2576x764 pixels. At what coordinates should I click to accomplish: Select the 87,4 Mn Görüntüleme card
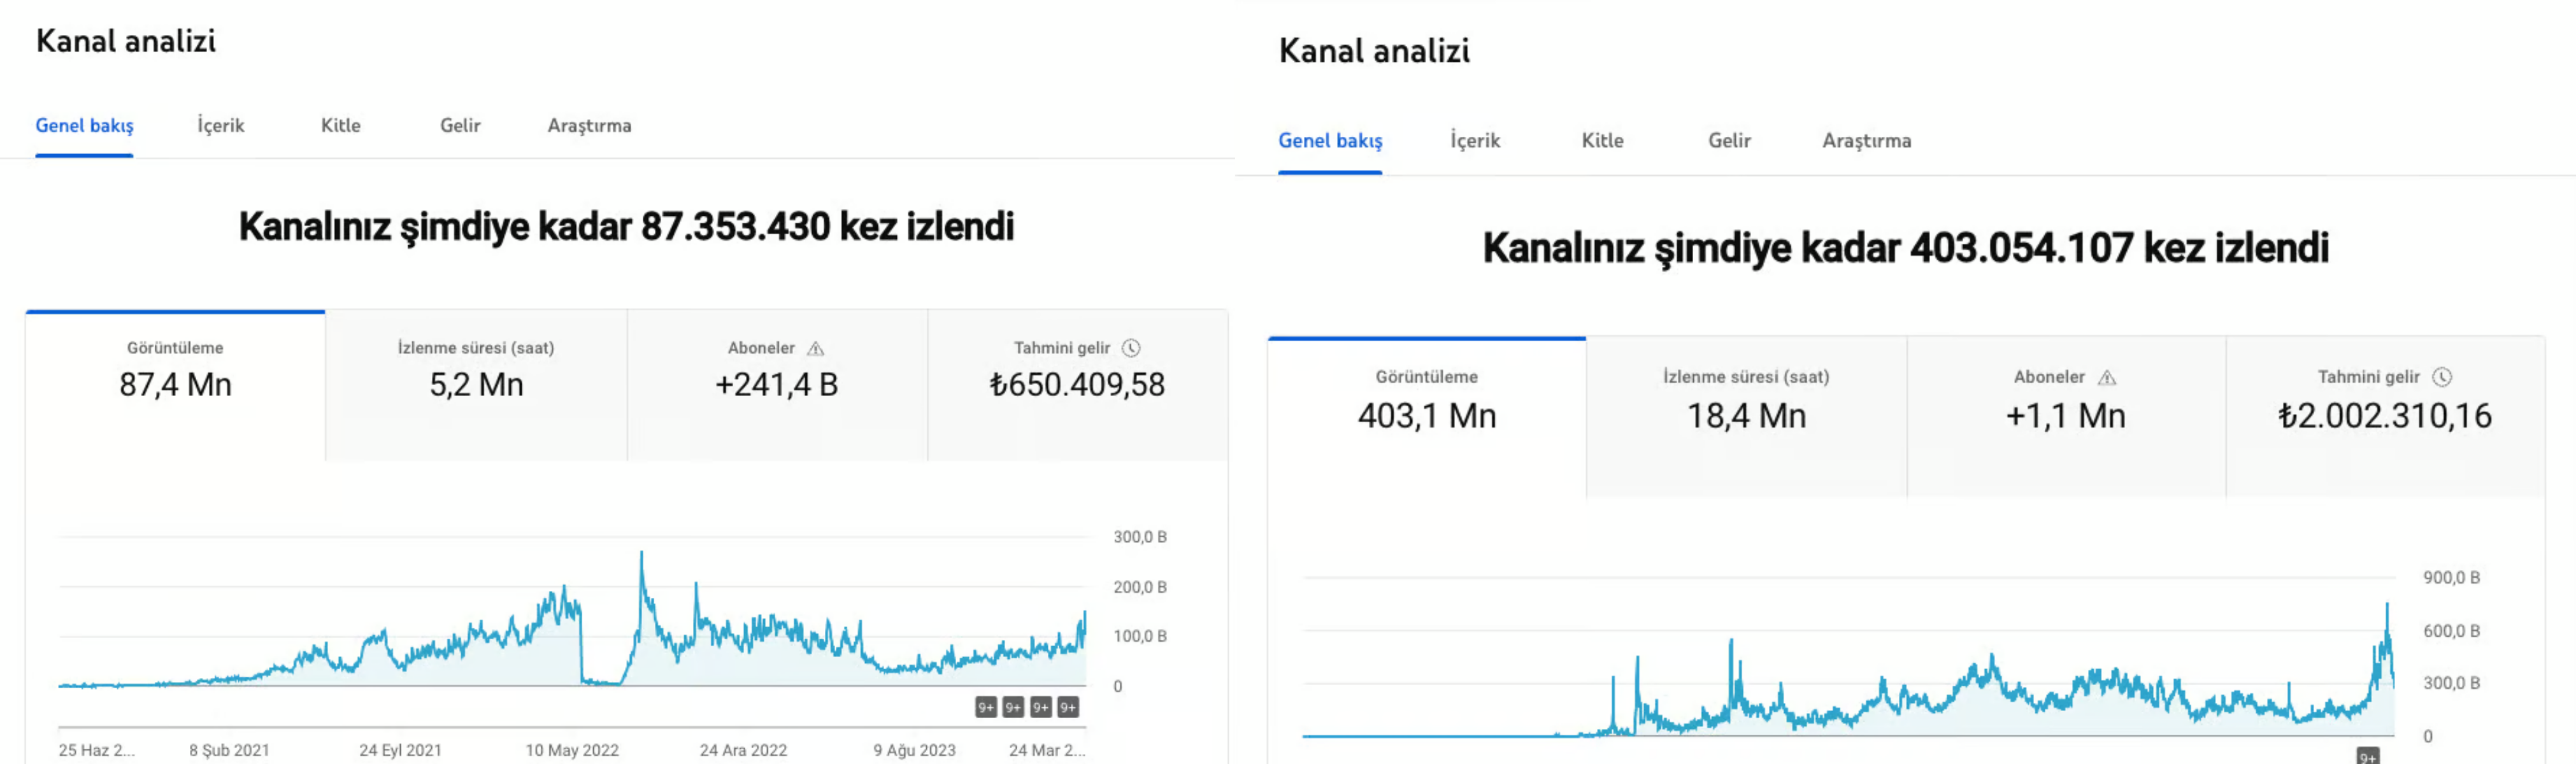[x=175, y=385]
